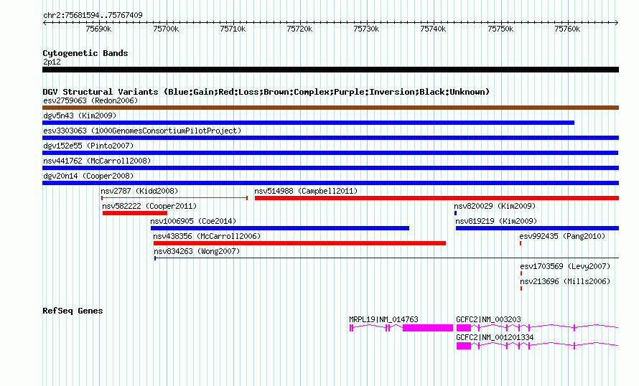Select the blue nsv441762 gain bar
This screenshot has width=639, height=386.
330,168
